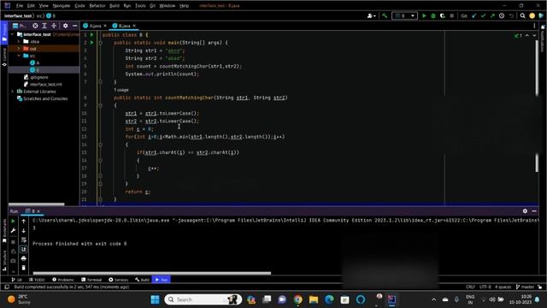Expand all in Project panel
This screenshot has width=547, height=308.
click(44, 26)
